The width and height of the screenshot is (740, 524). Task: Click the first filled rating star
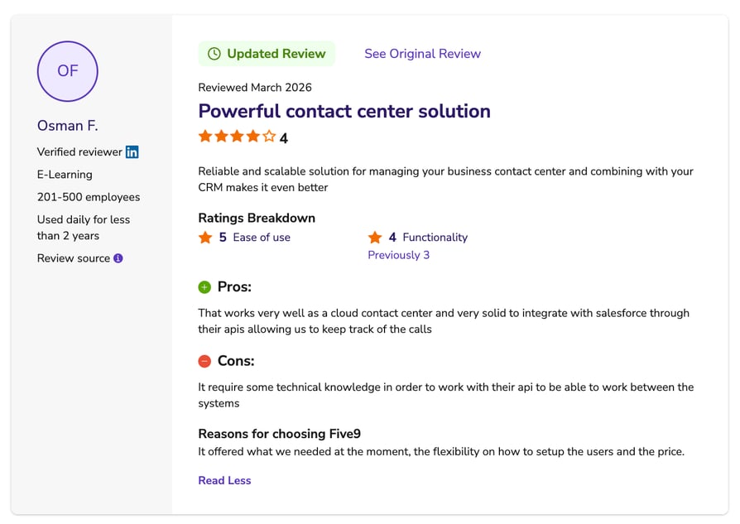tap(205, 137)
